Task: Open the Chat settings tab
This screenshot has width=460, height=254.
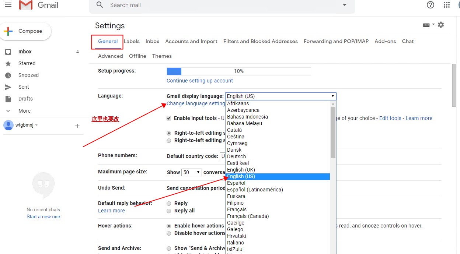Action: pyautogui.click(x=408, y=42)
